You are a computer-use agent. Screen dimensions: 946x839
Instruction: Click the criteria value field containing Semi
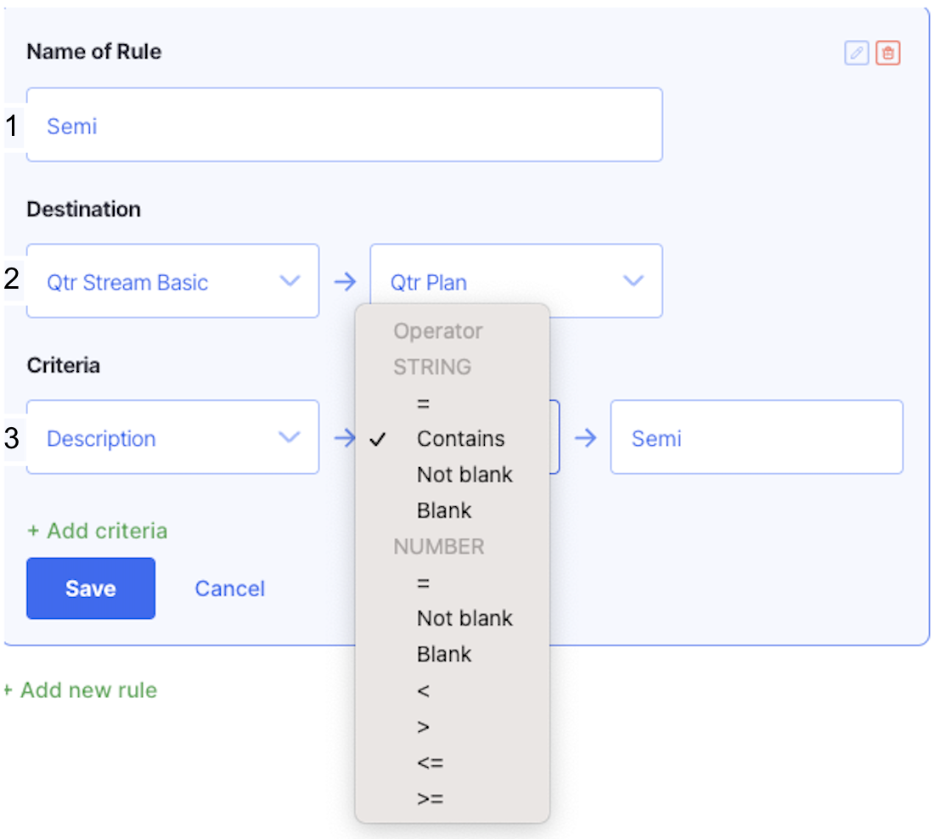(756, 438)
